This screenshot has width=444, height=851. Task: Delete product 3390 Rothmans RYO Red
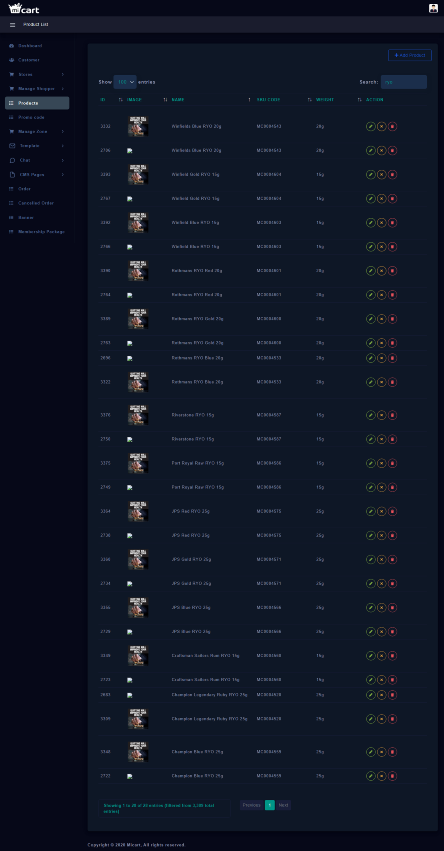pyautogui.click(x=392, y=271)
